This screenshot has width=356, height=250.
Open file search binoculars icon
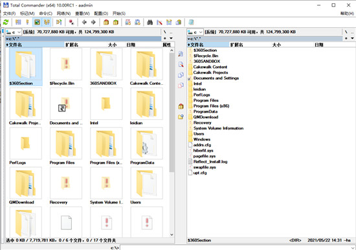point(150,22)
